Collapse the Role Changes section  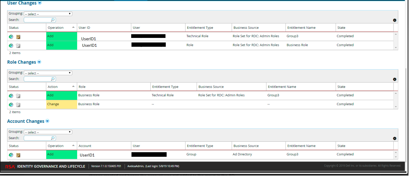click(39, 62)
